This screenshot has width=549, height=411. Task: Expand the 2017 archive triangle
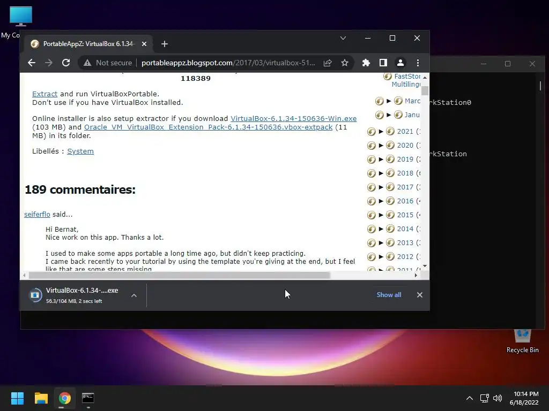(381, 187)
